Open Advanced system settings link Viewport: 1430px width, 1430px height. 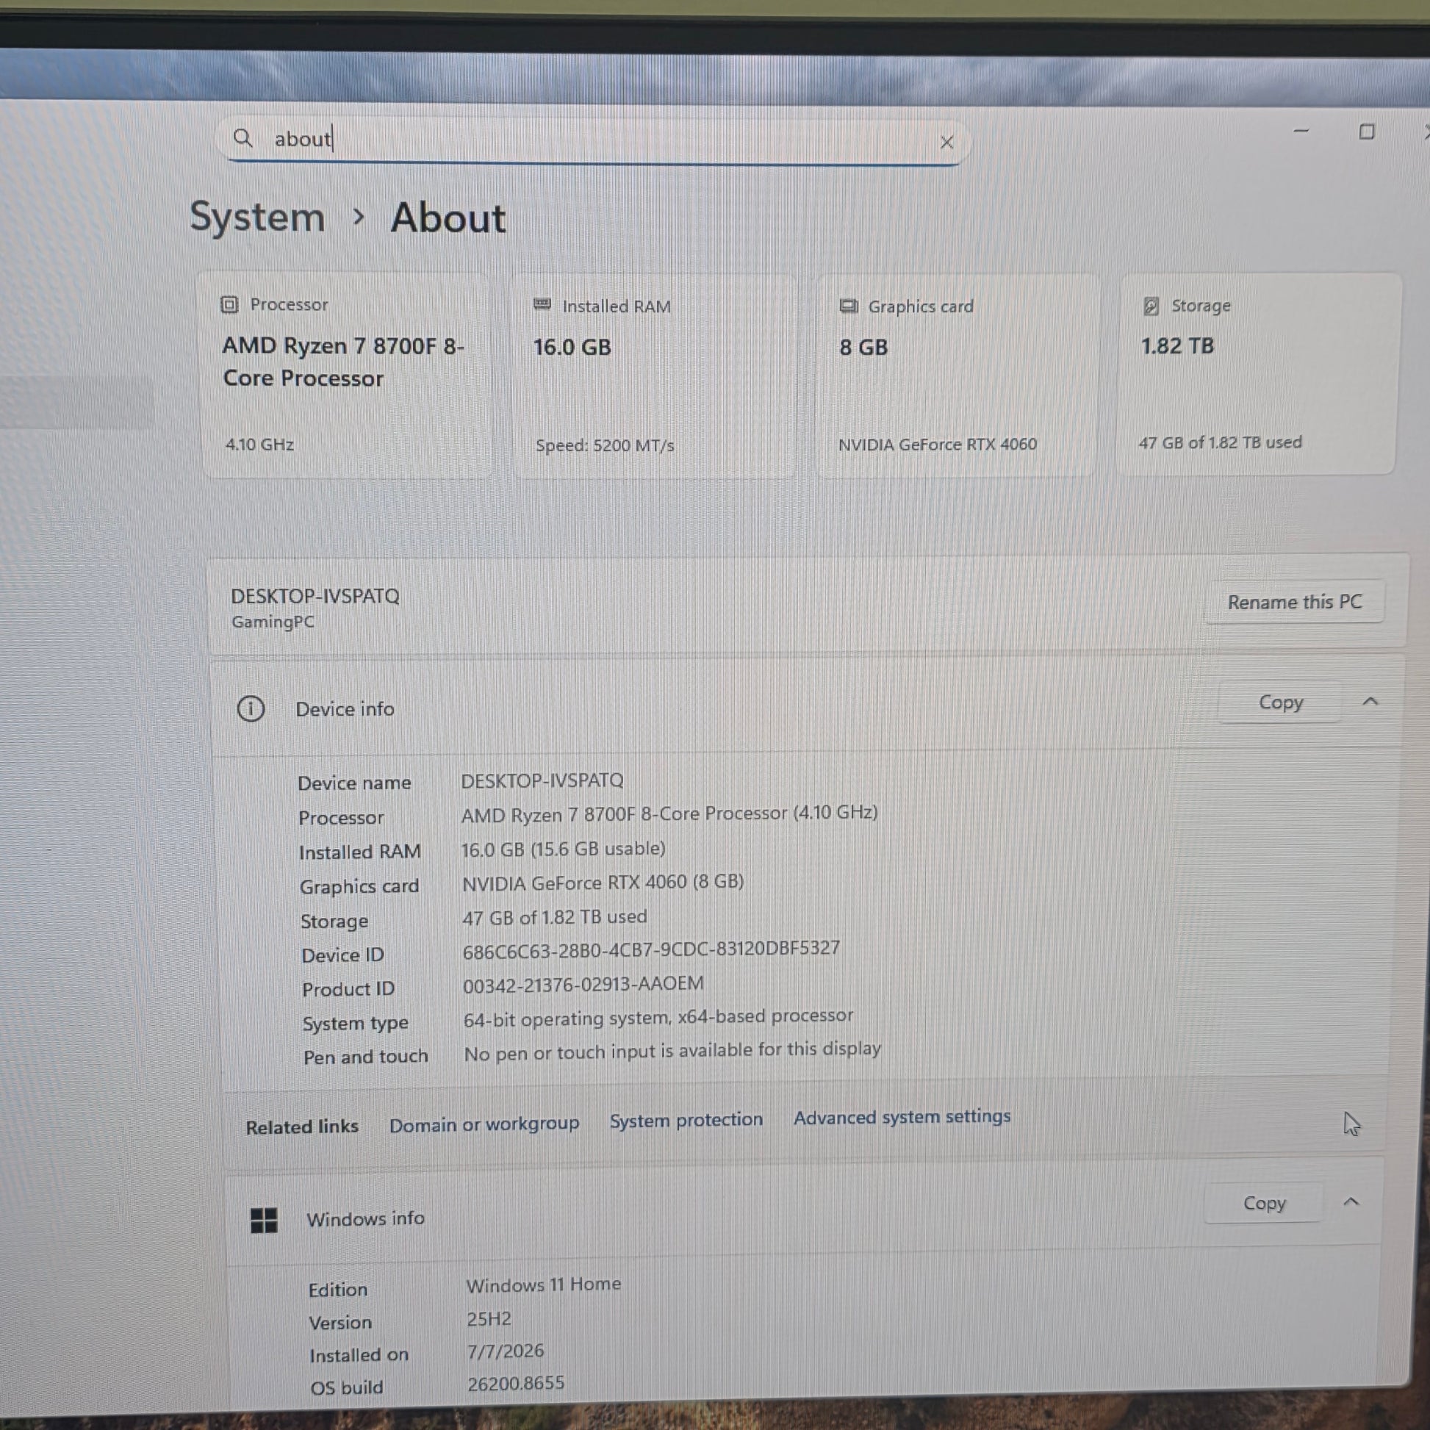click(x=902, y=1116)
